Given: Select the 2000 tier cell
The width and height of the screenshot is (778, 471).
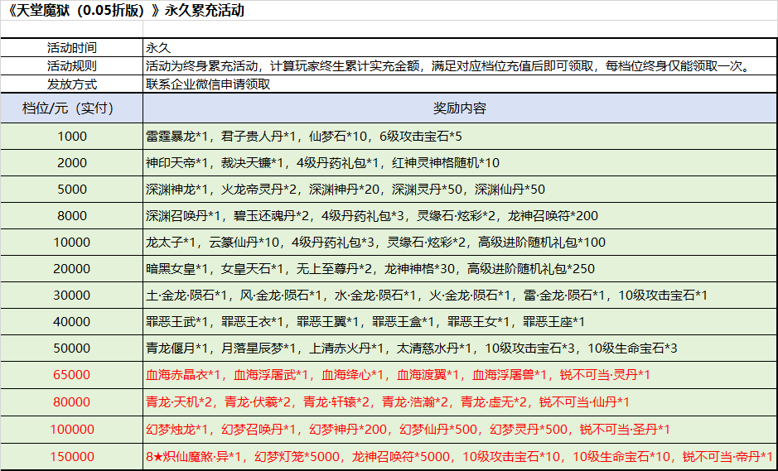Looking at the screenshot, I should 71,162.
